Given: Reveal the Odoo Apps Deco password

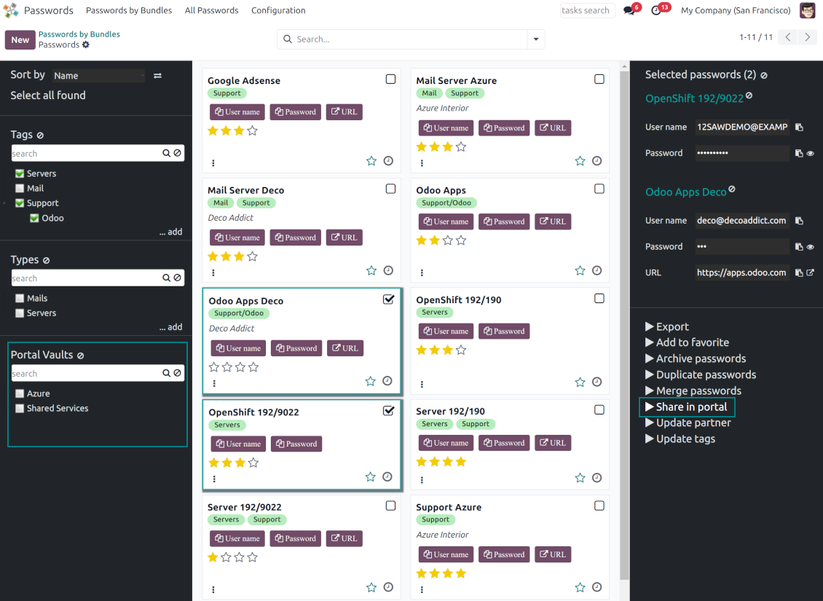Looking at the screenshot, I should pos(810,247).
